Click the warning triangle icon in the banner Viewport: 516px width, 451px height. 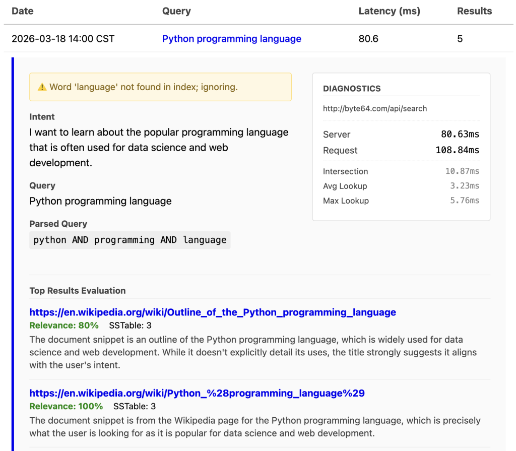[x=42, y=87]
